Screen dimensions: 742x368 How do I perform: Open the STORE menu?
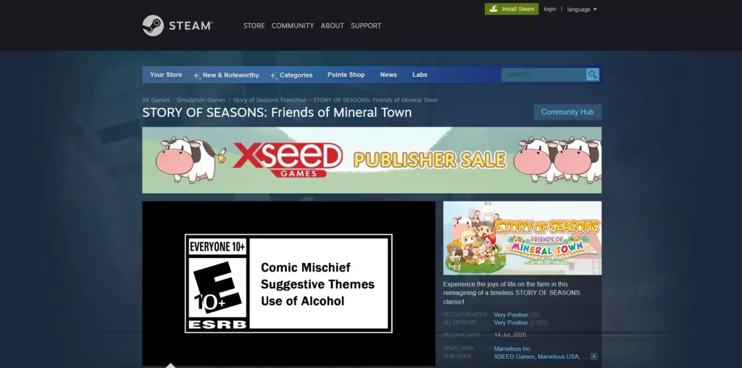[x=254, y=25]
